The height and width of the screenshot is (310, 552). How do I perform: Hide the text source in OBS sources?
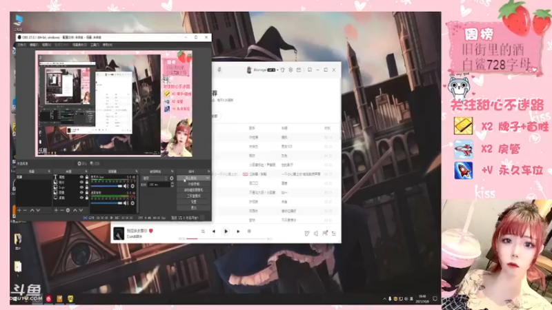click(81, 177)
